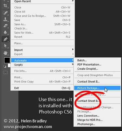Choose Check In menu entry

[x=43, y=28]
